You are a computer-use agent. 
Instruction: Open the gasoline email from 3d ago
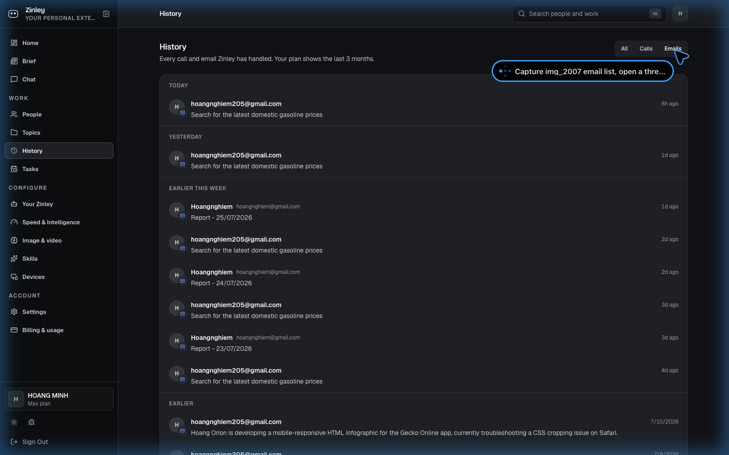coord(423,310)
